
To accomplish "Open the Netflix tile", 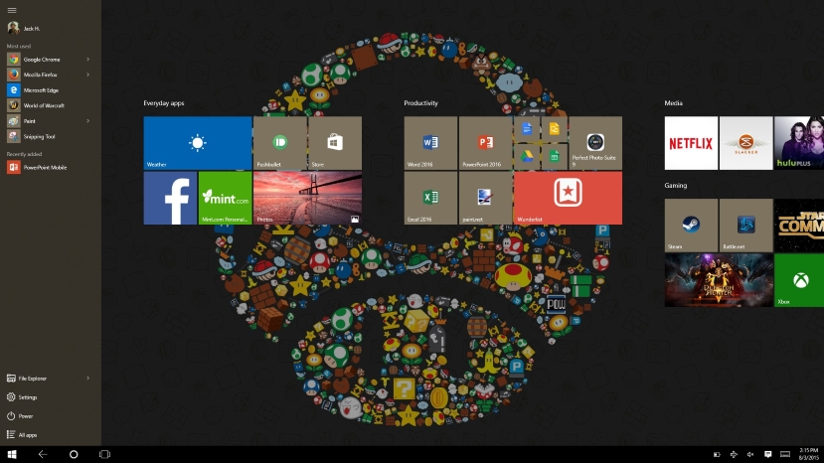I will [x=691, y=143].
